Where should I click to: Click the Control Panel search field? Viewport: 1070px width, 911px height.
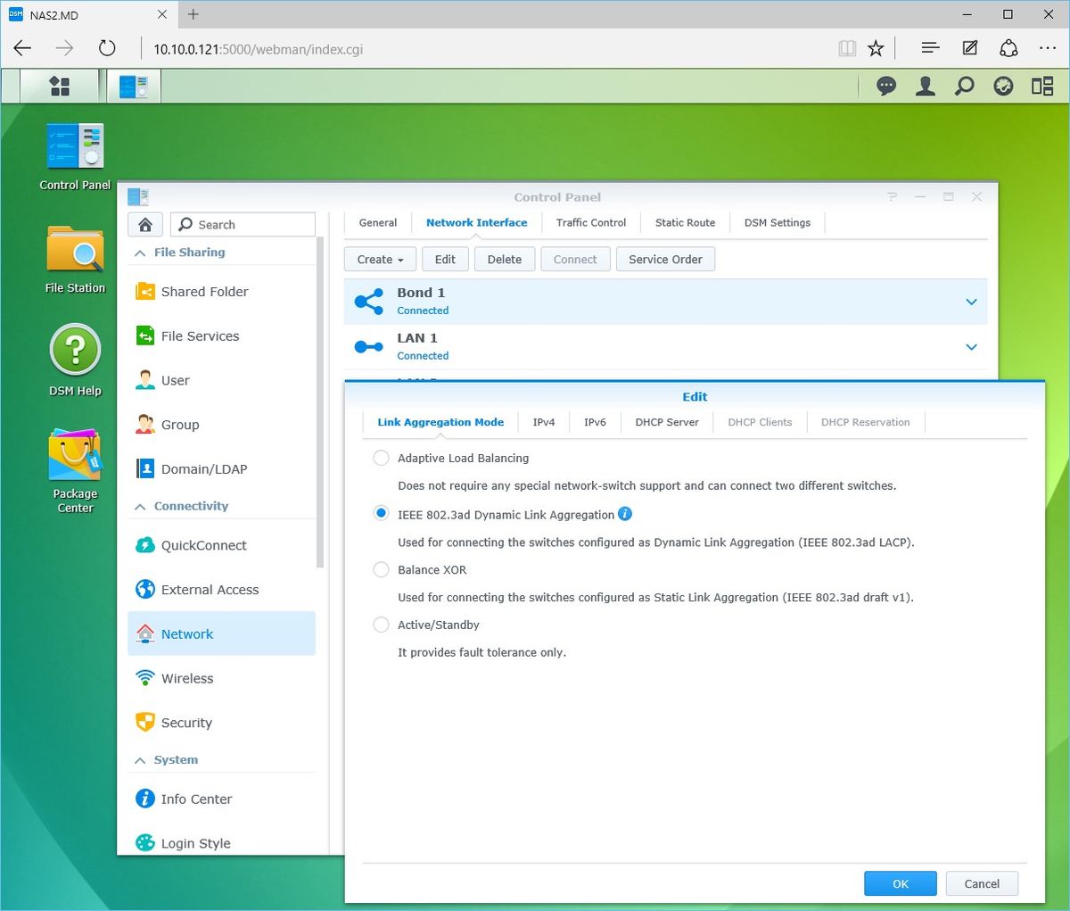point(243,224)
